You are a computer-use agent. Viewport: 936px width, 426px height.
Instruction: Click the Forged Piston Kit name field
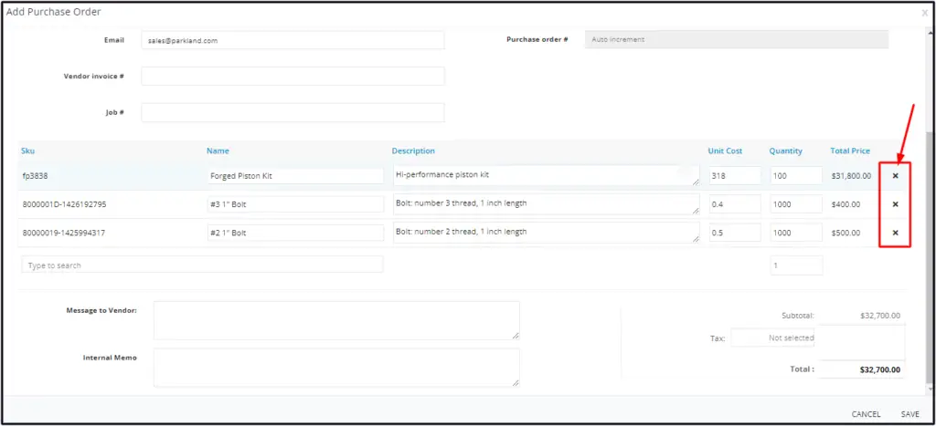pos(295,176)
